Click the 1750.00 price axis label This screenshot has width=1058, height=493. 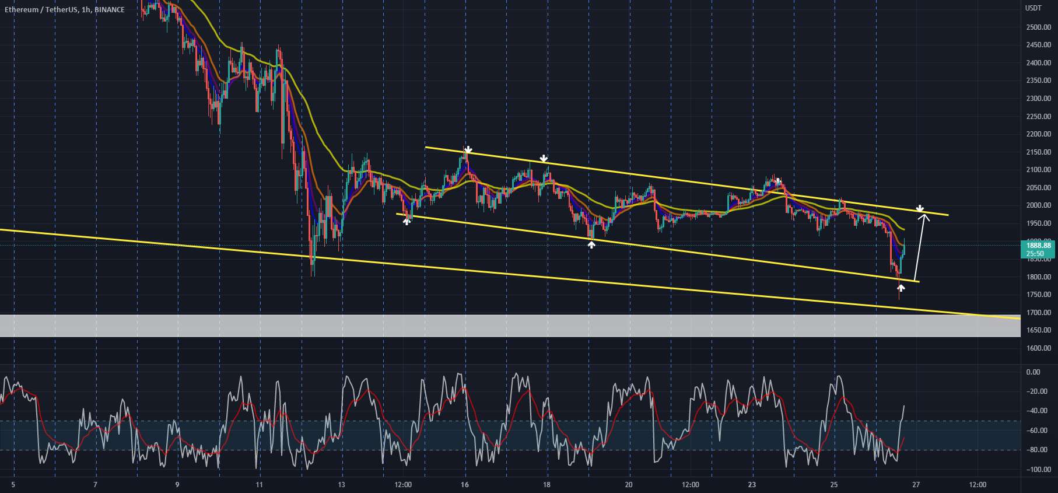(x=1038, y=295)
